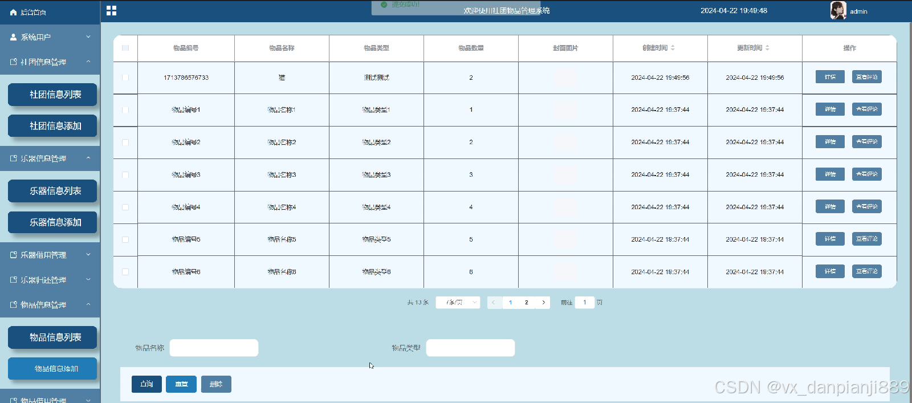Open 社团信息添加 in the sidebar

tap(52, 126)
